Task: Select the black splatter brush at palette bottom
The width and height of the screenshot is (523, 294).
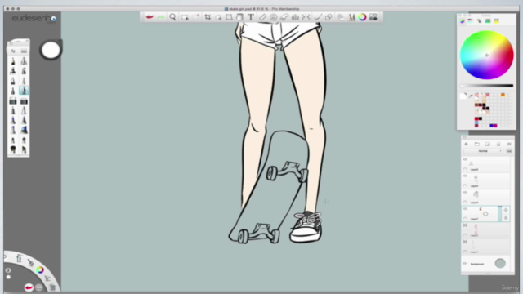Action: pyautogui.click(x=13, y=149)
